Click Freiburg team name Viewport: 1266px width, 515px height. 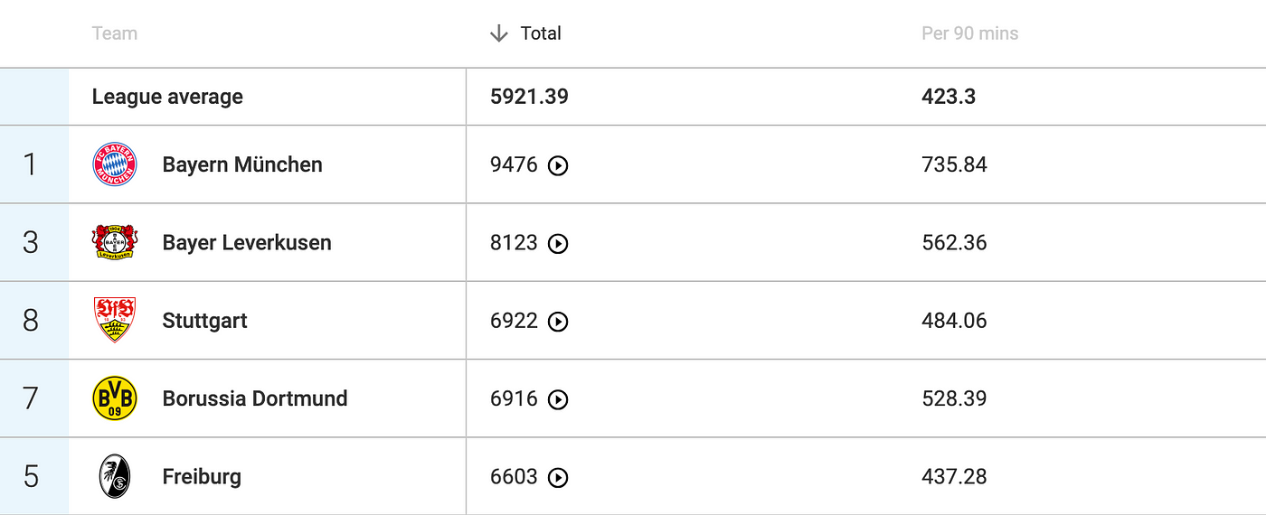coord(202,476)
